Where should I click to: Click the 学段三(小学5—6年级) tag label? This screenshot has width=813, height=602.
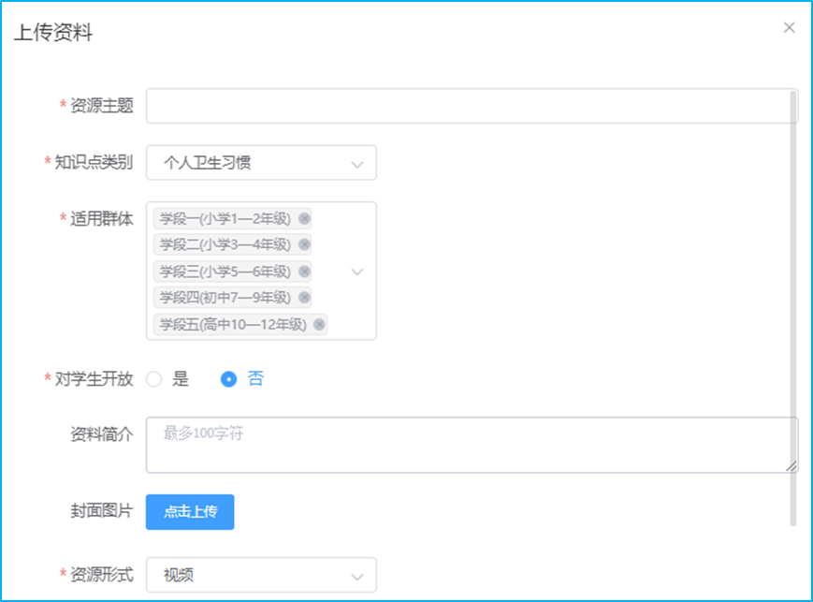225,272
